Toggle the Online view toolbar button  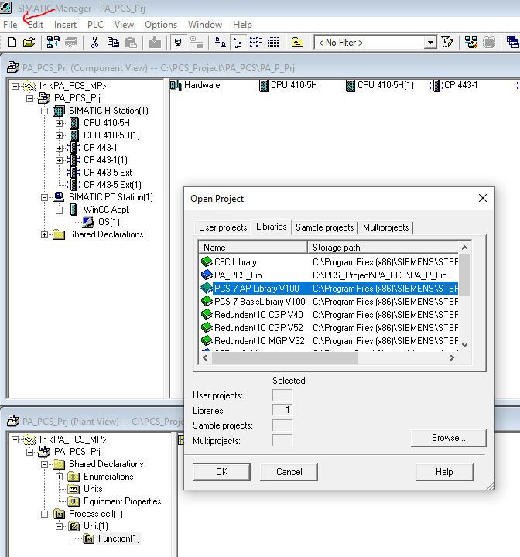(179, 43)
